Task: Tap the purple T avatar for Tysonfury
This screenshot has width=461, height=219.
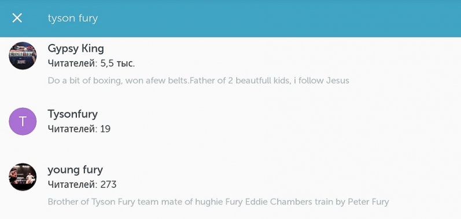Action: pyautogui.click(x=23, y=121)
